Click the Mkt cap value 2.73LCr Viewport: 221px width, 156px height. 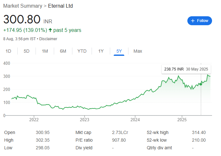pyautogui.click(x=120, y=132)
